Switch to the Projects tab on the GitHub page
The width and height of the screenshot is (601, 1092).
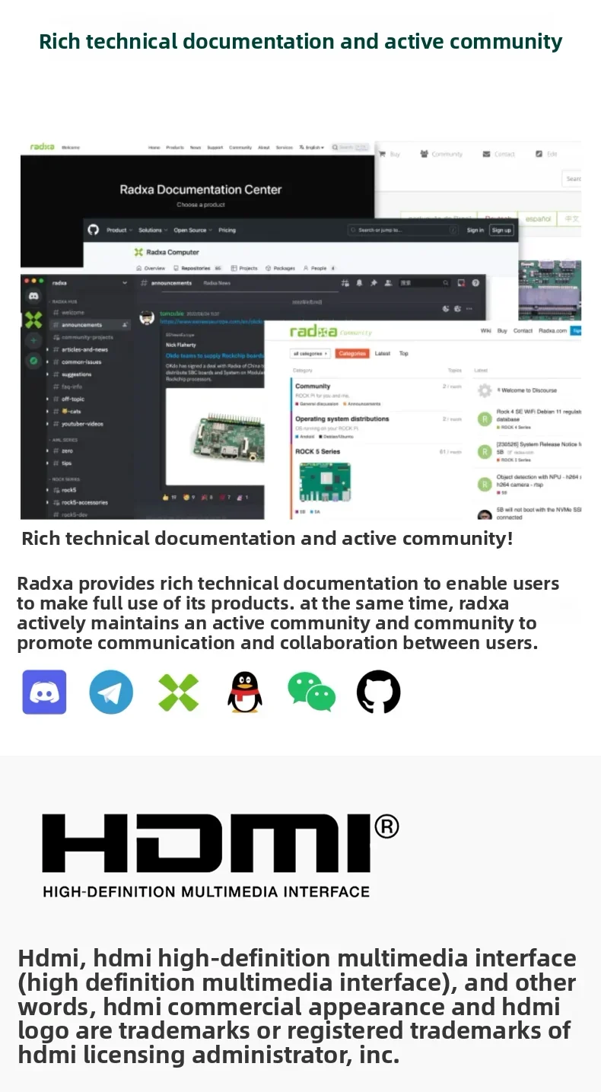pyautogui.click(x=244, y=269)
